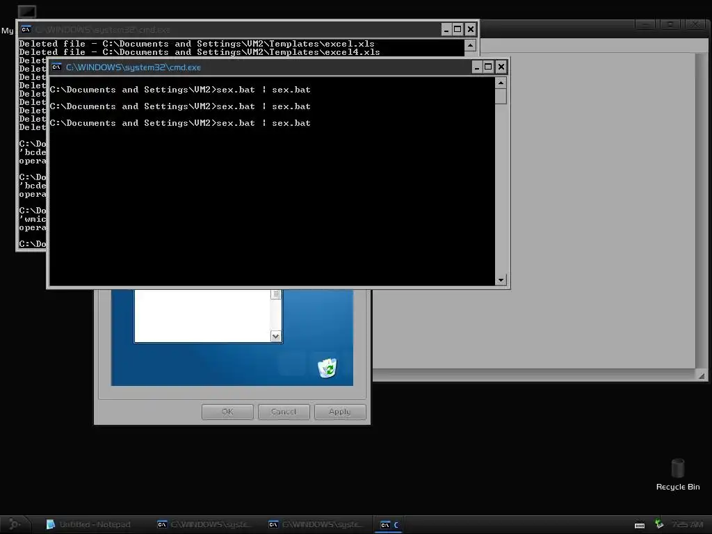The width and height of the screenshot is (712, 534).
Task: Maximize the front cmd window
Action: 489,67
